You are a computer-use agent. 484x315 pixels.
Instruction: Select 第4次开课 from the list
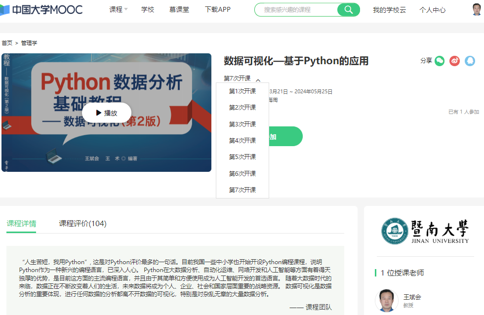coord(242,140)
